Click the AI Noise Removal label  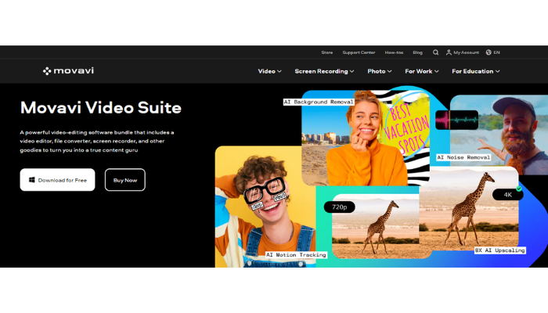click(x=463, y=157)
